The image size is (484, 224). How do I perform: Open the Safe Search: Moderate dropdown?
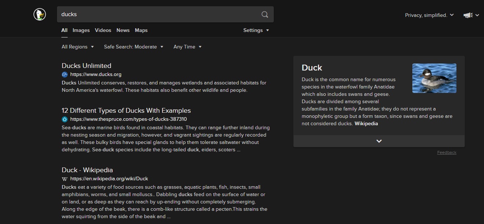coord(133,47)
